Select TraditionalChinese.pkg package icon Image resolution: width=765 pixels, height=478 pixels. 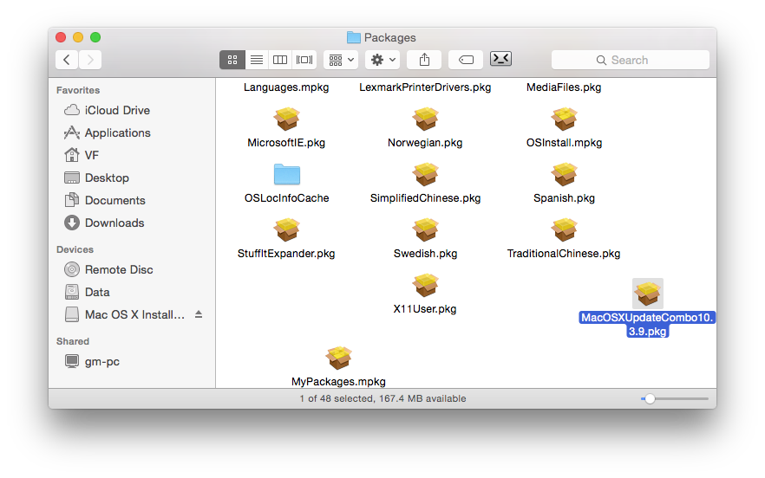click(564, 229)
